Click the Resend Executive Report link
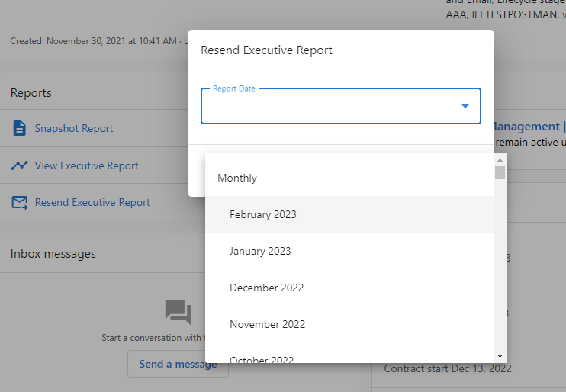 92,203
